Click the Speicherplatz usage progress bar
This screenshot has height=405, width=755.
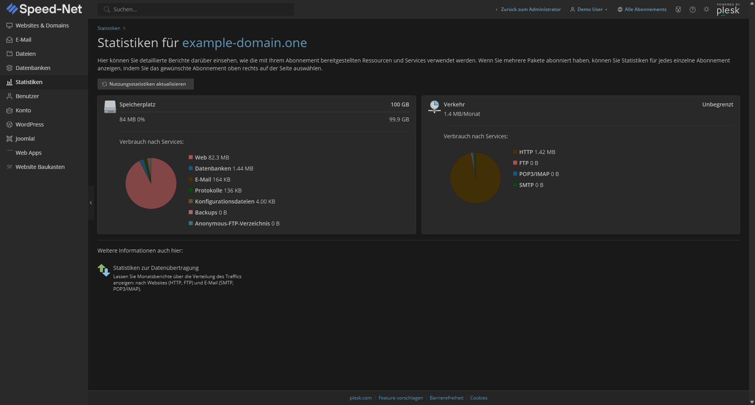coord(264,112)
